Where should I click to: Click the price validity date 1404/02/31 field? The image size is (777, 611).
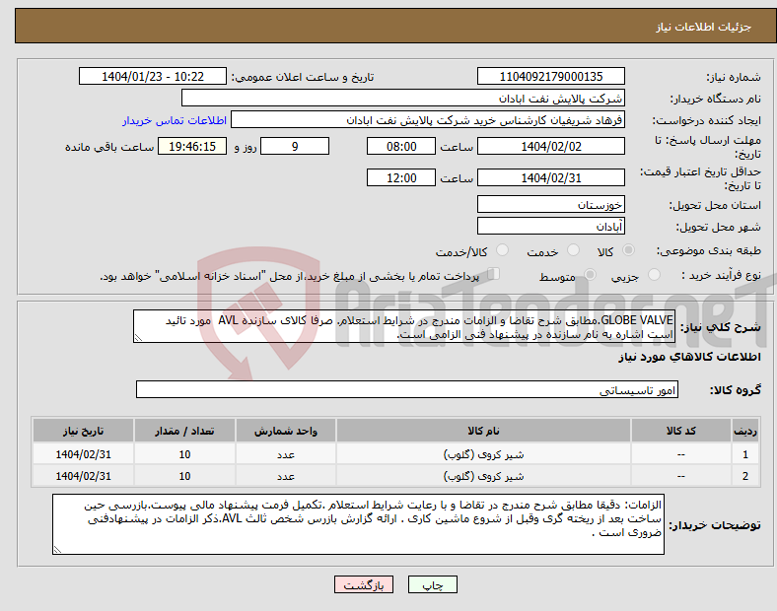[x=550, y=177]
